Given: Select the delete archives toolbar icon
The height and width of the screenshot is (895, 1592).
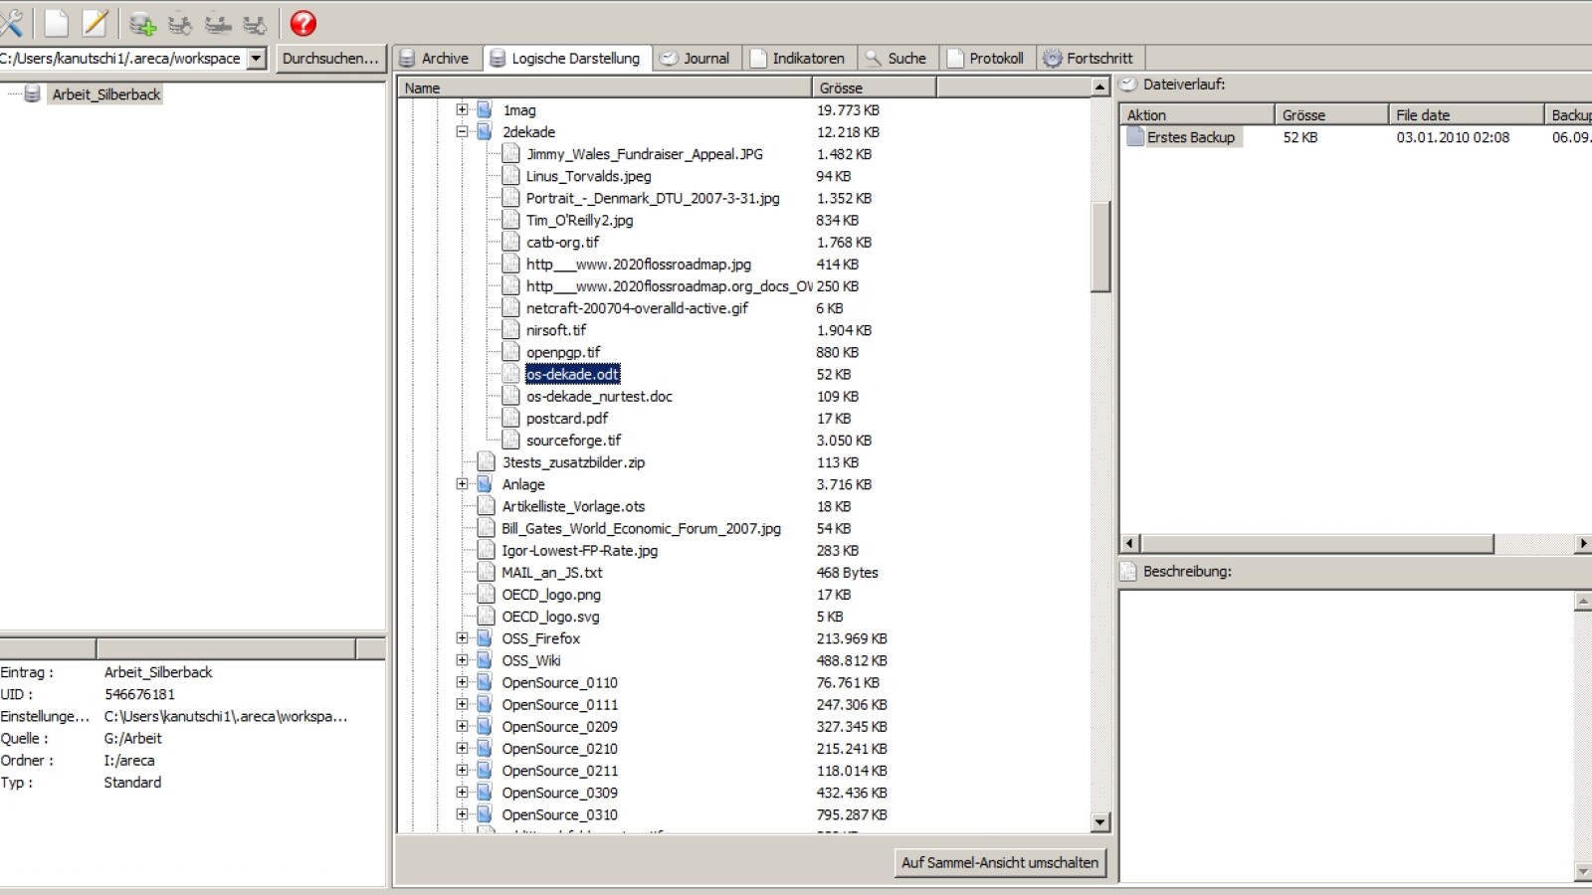Looking at the screenshot, I should pyautogui.click(x=218, y=22).
